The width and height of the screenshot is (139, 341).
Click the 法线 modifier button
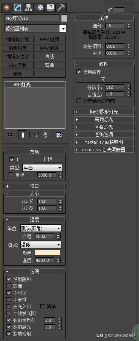point(50,56)
